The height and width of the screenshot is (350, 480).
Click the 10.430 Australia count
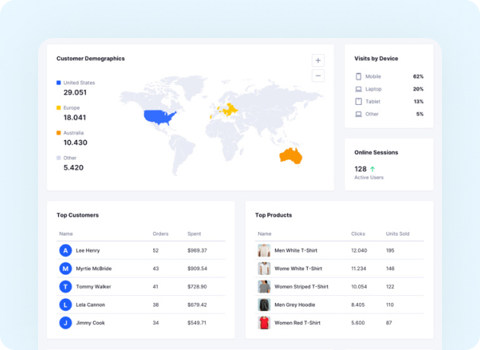[75, 143]
